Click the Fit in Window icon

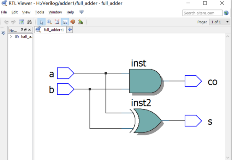pos(57,22)
